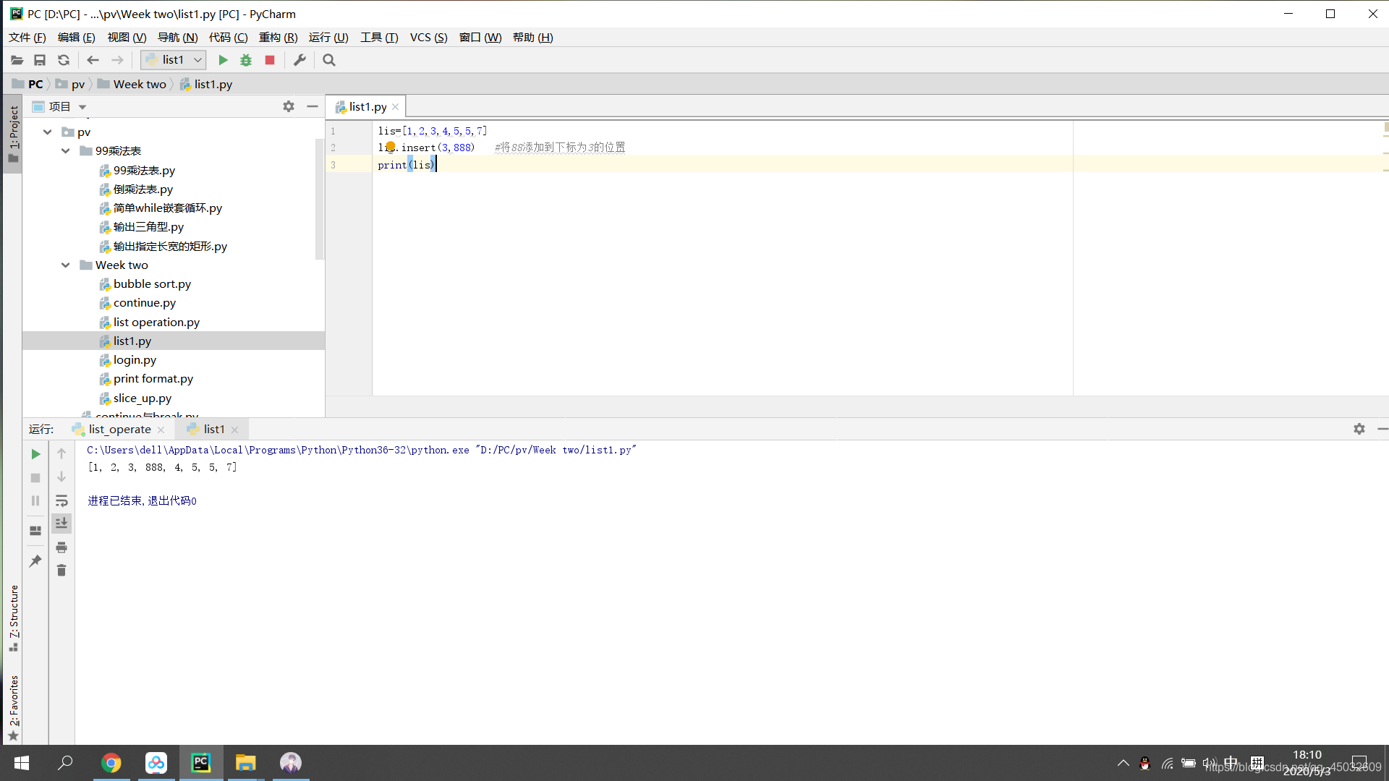Print the console output
The height and width of the screenshot is (781, 1389).
(61, 547)
